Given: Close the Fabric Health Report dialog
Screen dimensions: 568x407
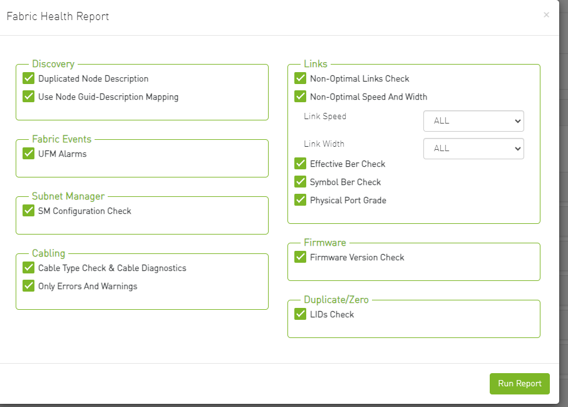Looking at the screenshot, I should point(546,15).
